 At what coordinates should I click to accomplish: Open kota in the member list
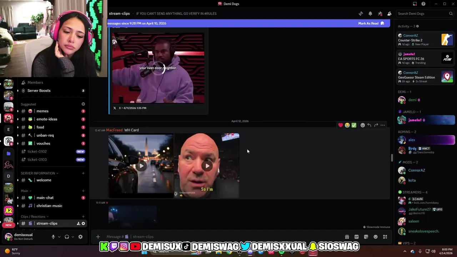click(x=426, y=180)
